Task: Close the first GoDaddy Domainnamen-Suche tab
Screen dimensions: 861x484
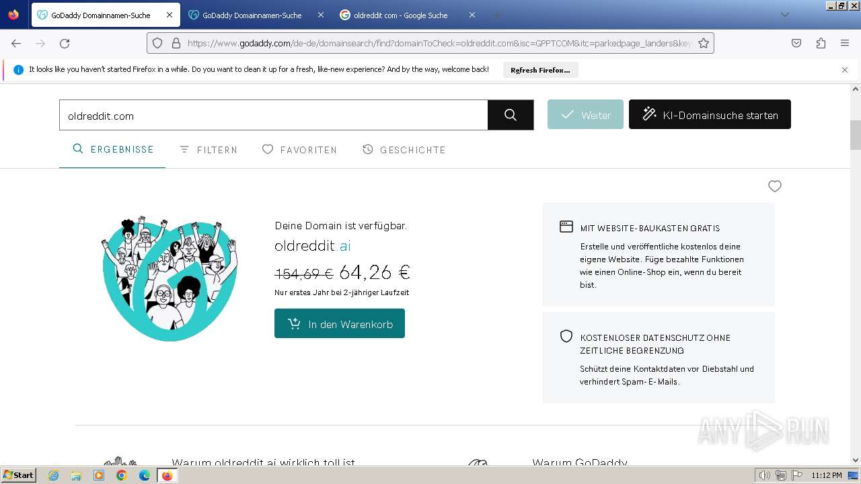Action: pos(170,15)
